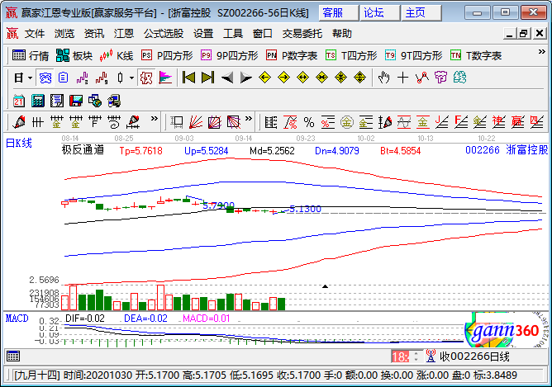Open candlestick style dropdown arrow
Screen dimensions: 552x387
coord(131,78)
